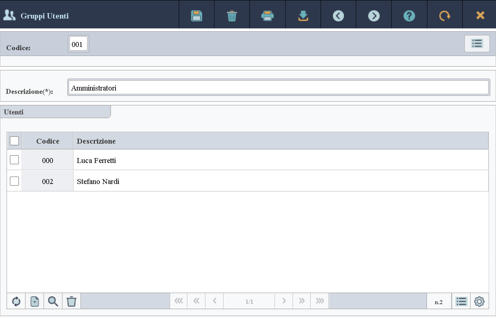Click the orange refresh arrow in header
The width and height of the screenshot is (496, 319).
[x=445, y=16]
